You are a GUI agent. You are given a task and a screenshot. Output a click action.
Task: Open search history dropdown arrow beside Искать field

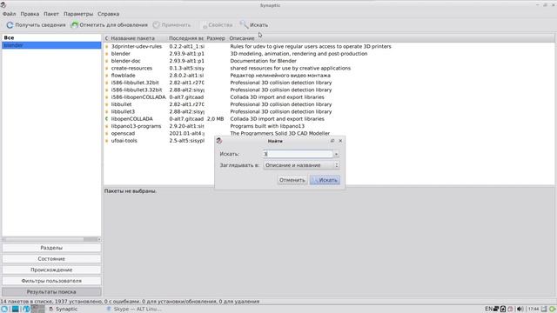[336, 154]
